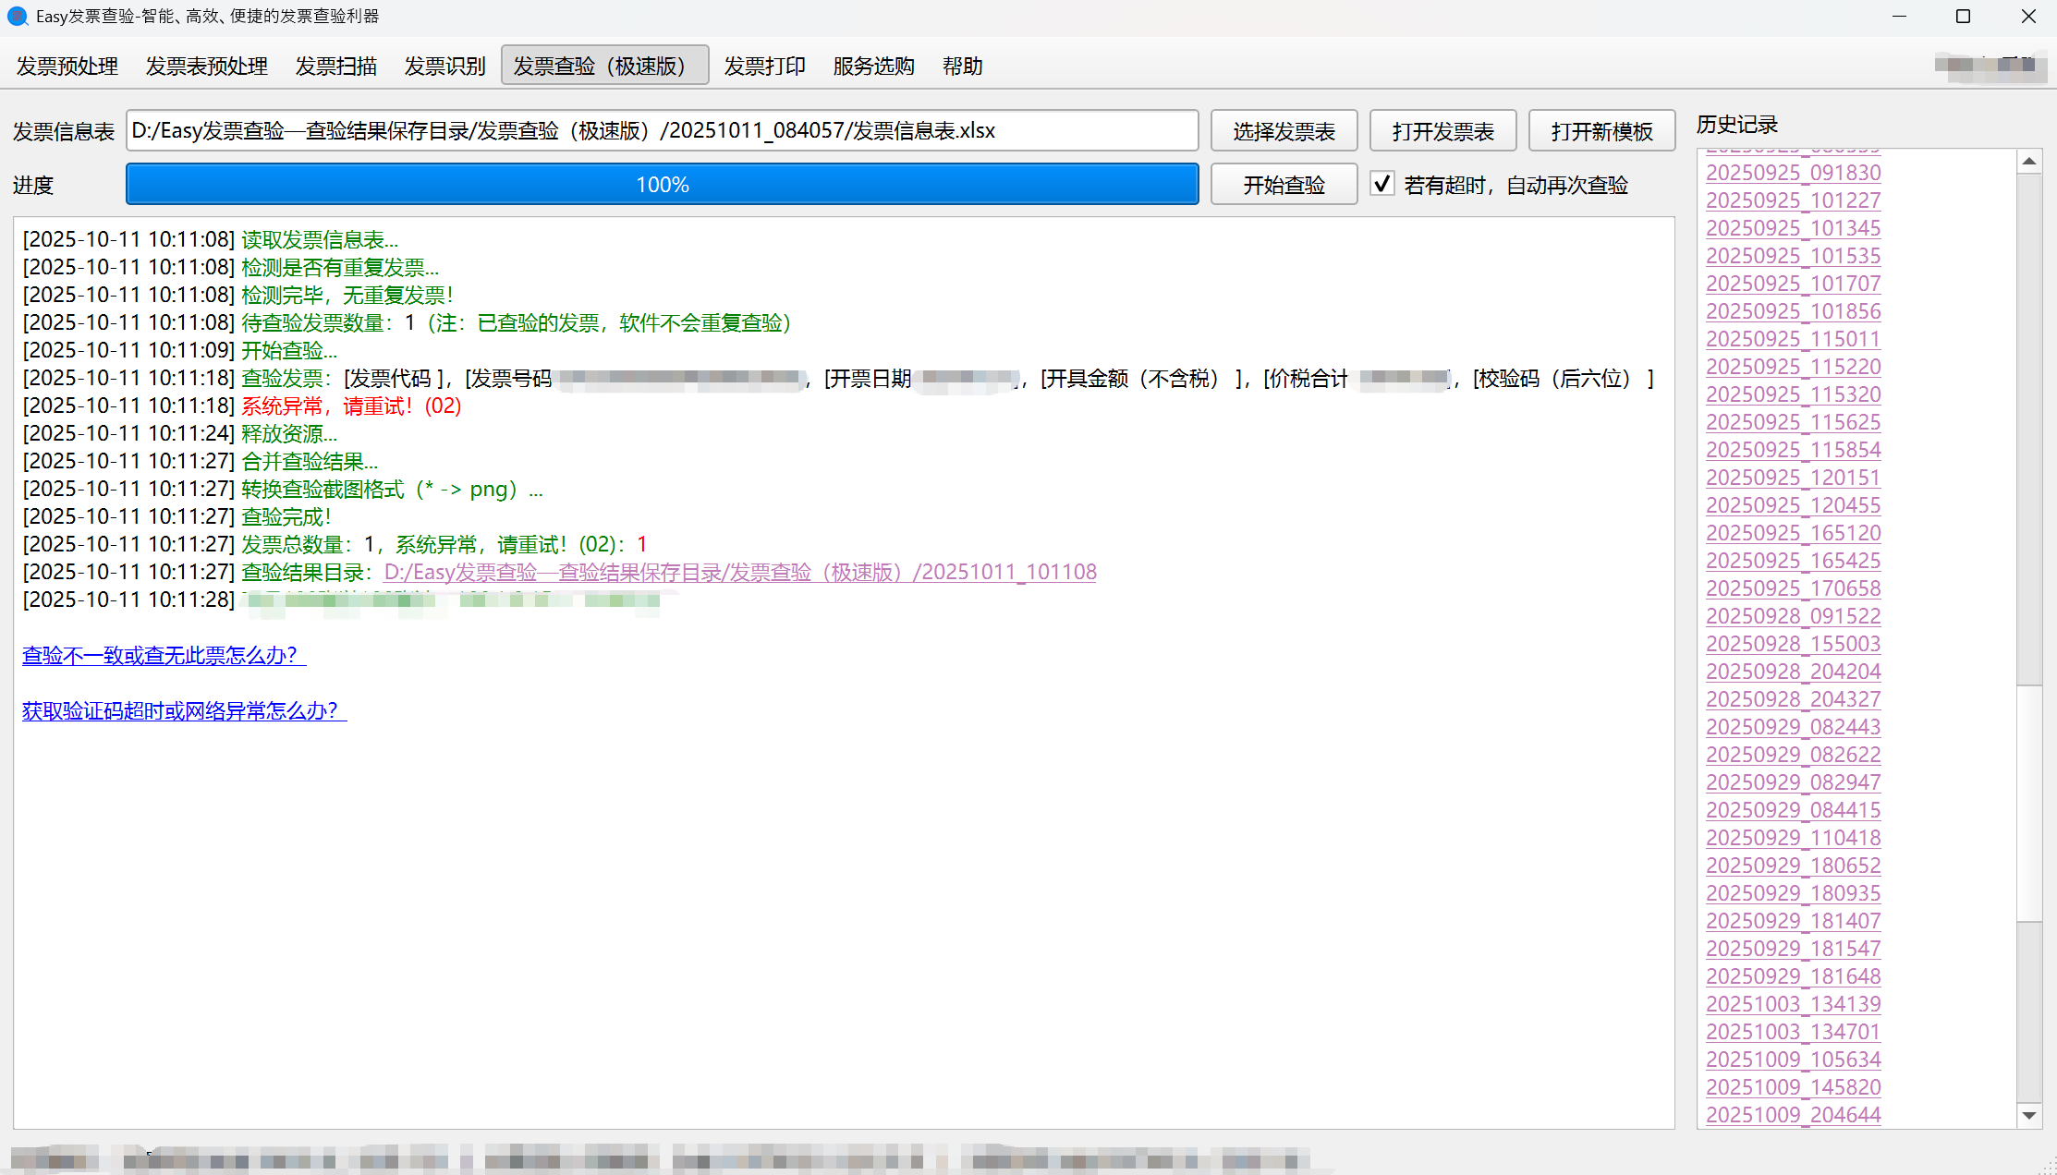The width and height of the screenshot is (2057, 1175).
Task: Click the invoice info table path field
Action: [662, 130]
